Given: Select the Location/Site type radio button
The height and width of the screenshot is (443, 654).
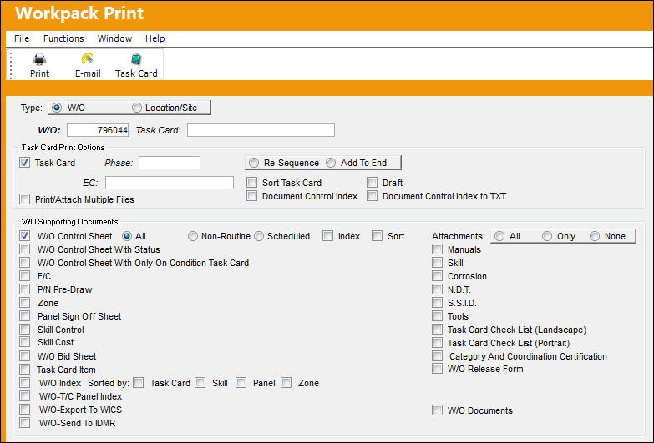Looking at the screenshot, I should click(x=137, y=108).
